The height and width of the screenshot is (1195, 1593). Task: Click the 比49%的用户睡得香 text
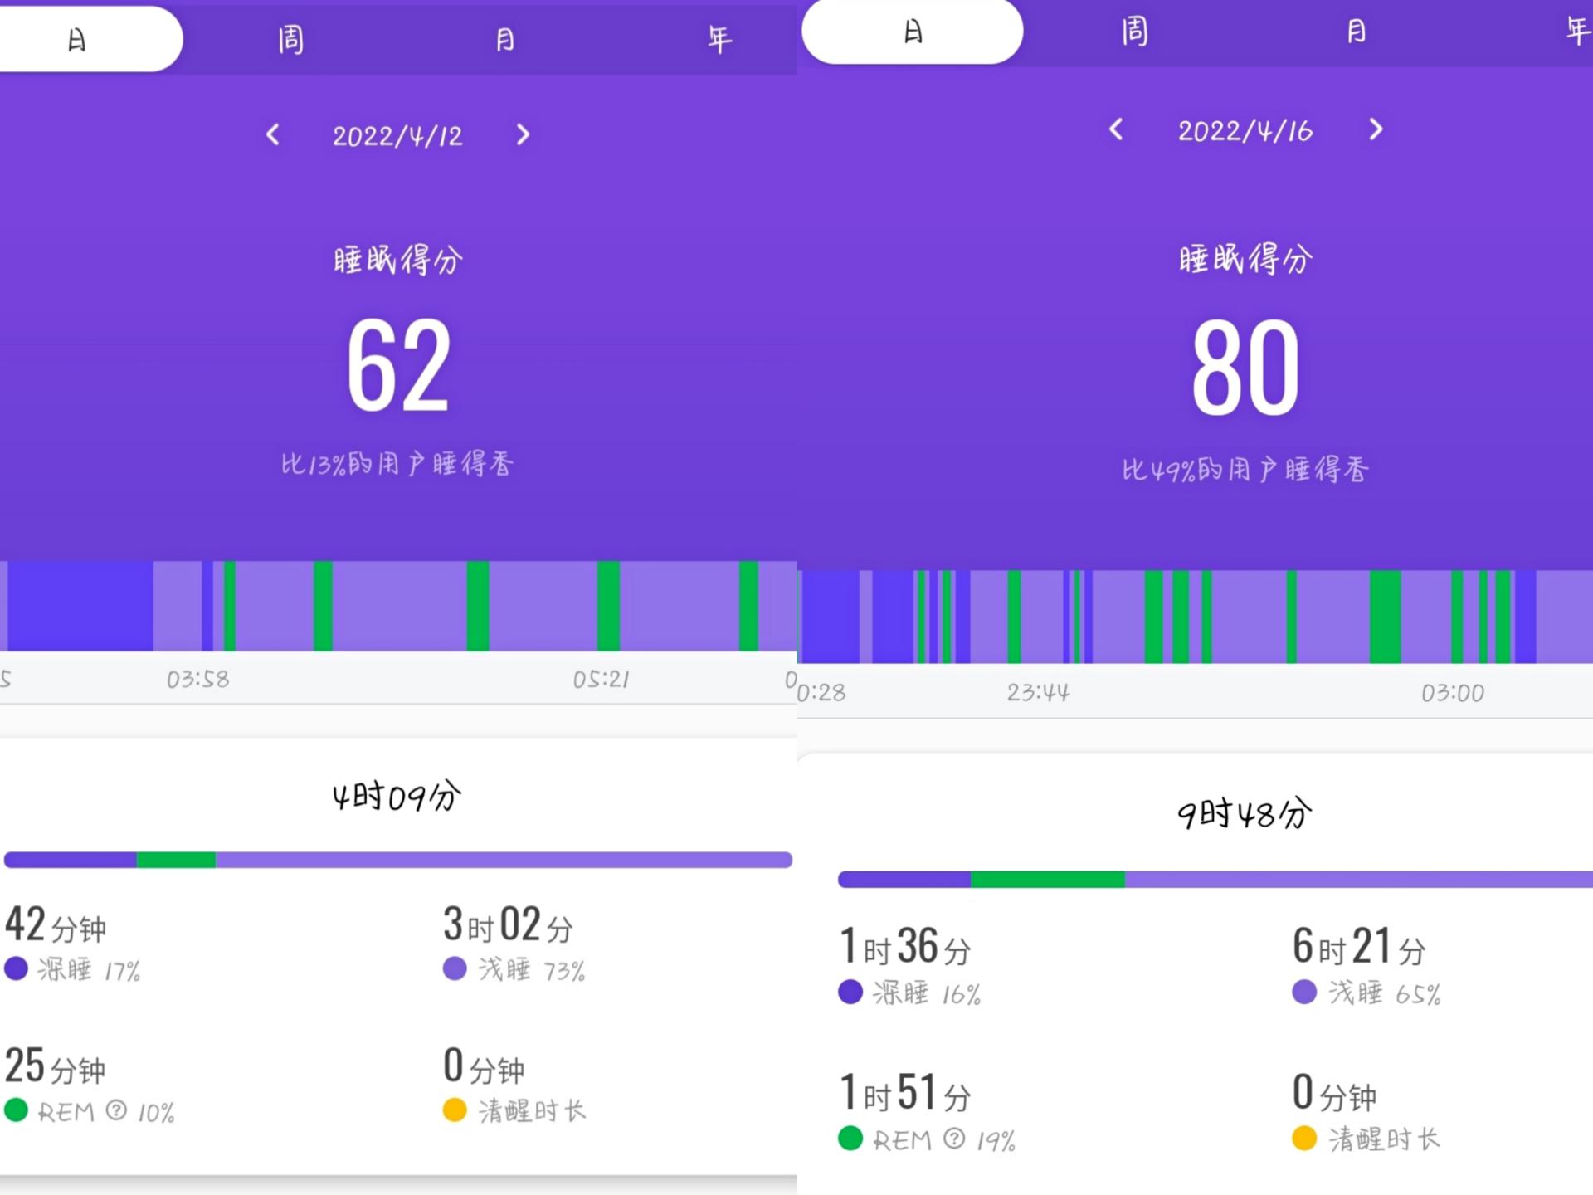[x=1245, y=469]
